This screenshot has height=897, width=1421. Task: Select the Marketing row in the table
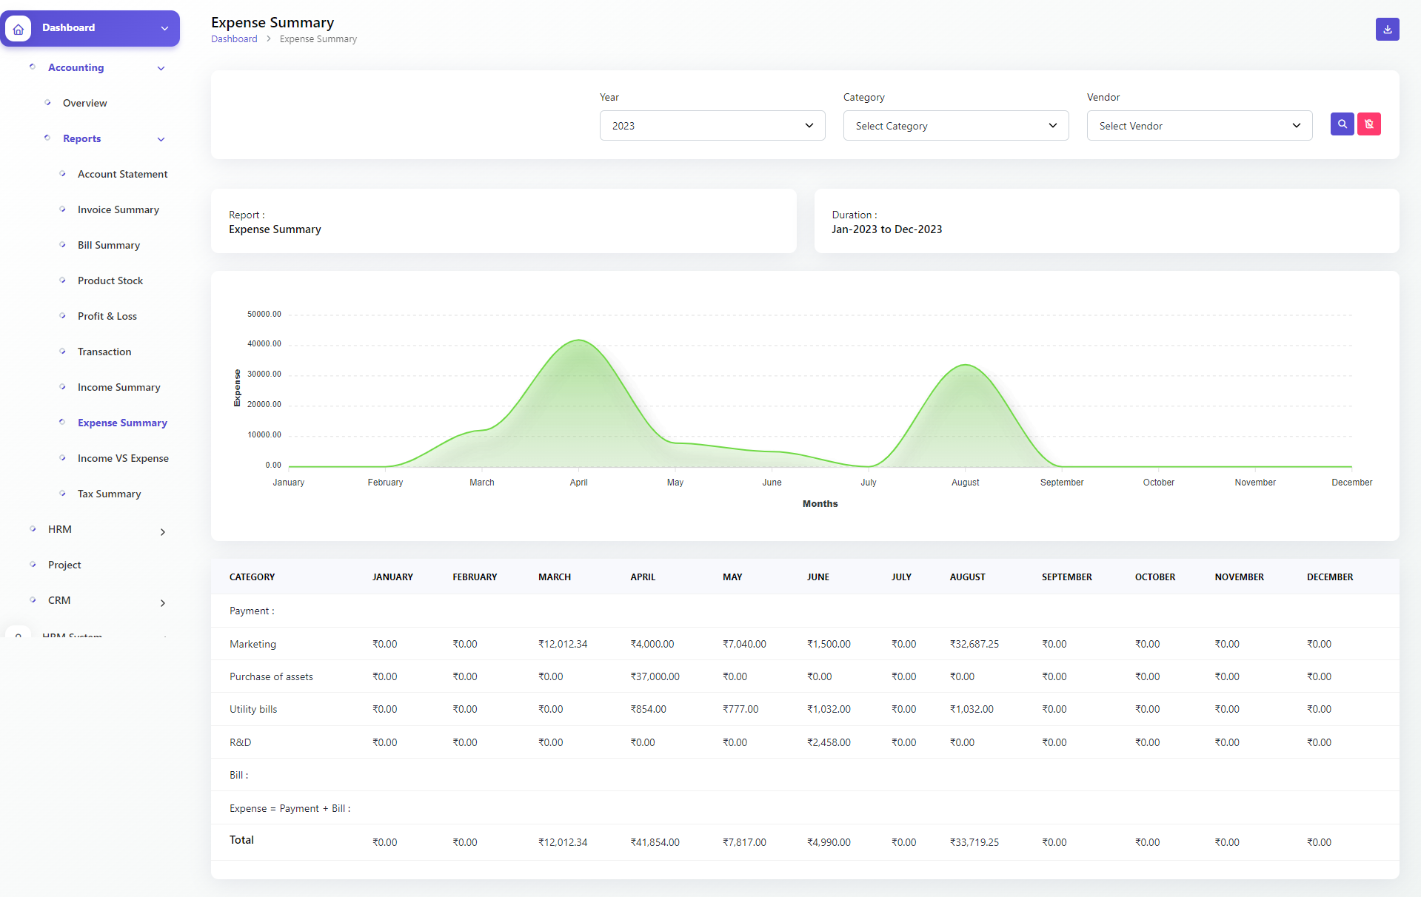253,644
